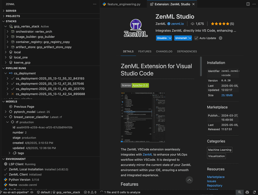Click the gcp_vertex_stack stack icon
Viewport: 258px width, 195px height.
click(11, 26)
